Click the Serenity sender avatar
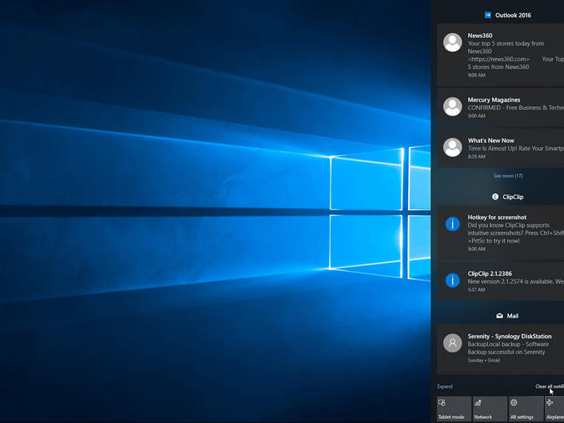Screen dimensions: 564x423 pos(453,342)
